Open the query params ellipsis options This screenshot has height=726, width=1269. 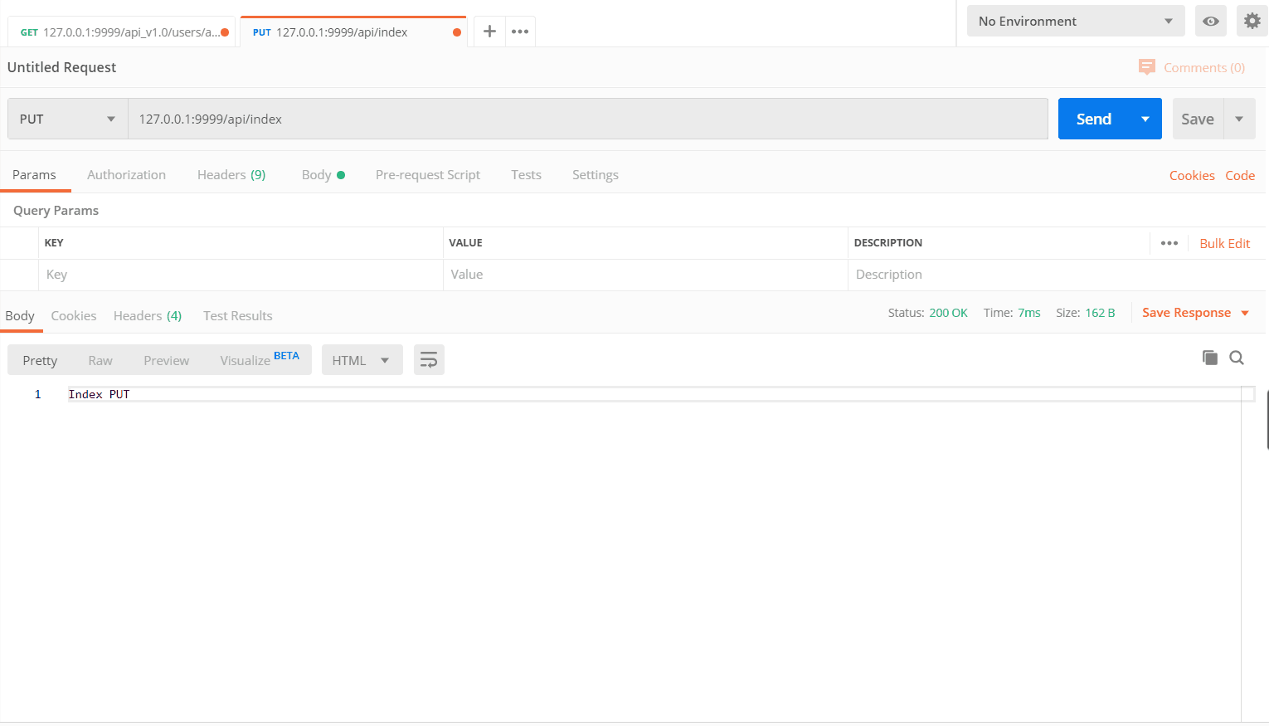[x=1169, y=242]
